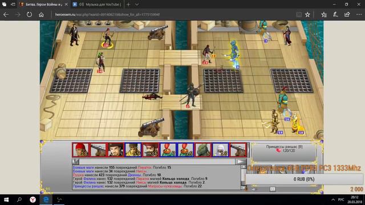
Task: Focus the battle chat input field
Action: (157, 162)
